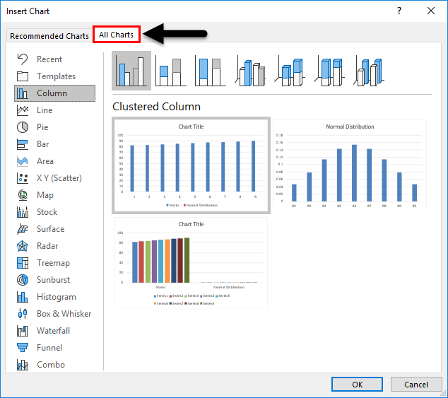Click the Templates folder icon
This screenshot has width=448, height=398.
(23, 76)
